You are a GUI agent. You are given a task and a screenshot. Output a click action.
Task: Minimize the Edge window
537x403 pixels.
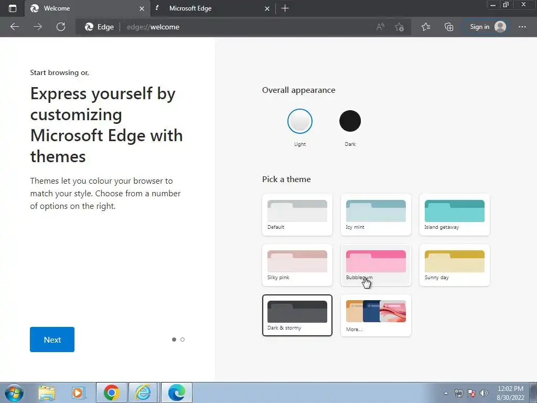tap(493, 5)
